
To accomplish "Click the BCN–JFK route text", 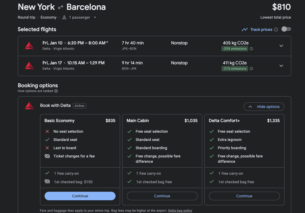I will click(x=129, y=69).
